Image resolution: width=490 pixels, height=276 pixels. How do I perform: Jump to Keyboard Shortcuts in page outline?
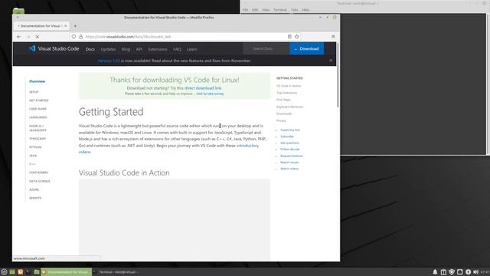coord(289,107)
